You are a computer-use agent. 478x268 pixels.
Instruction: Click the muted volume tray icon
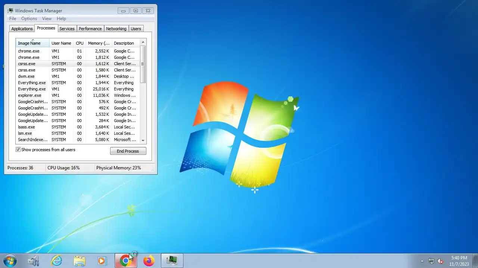(x=440, y=261)
